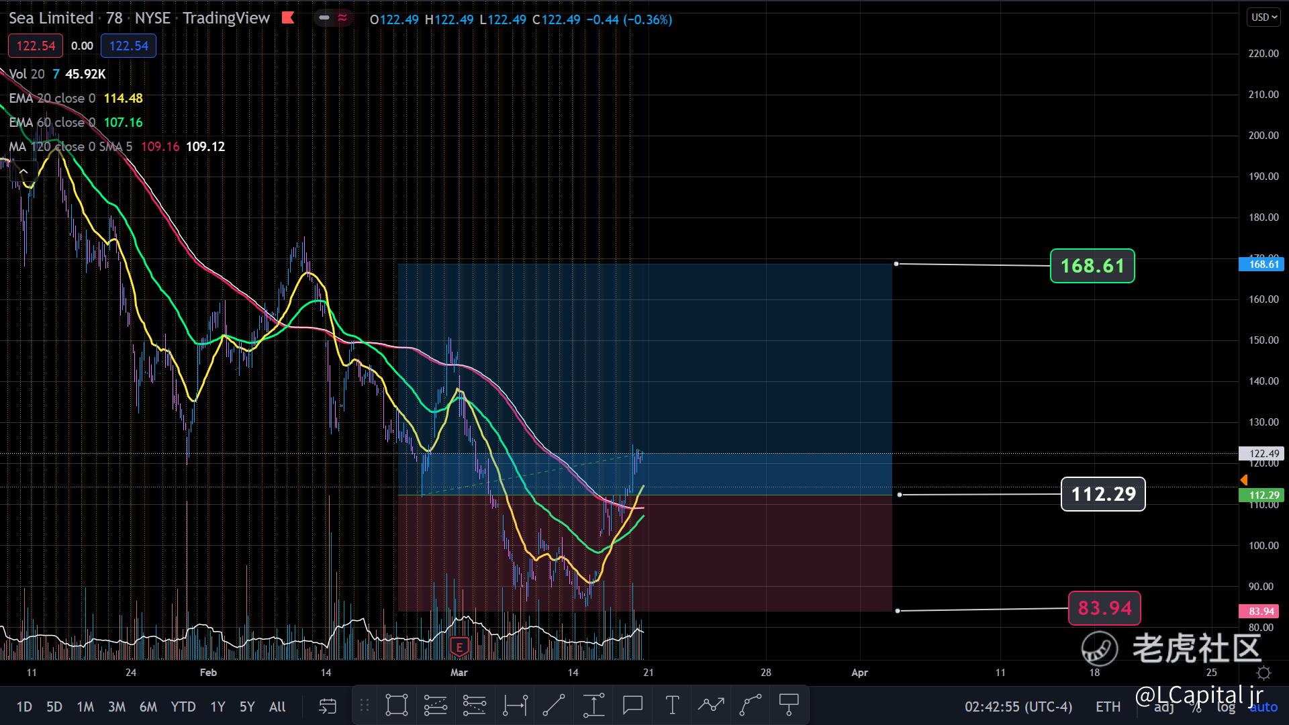Click the red 122.54 sell button
This screenshot has width=1289, height=725.
[36, 46]
